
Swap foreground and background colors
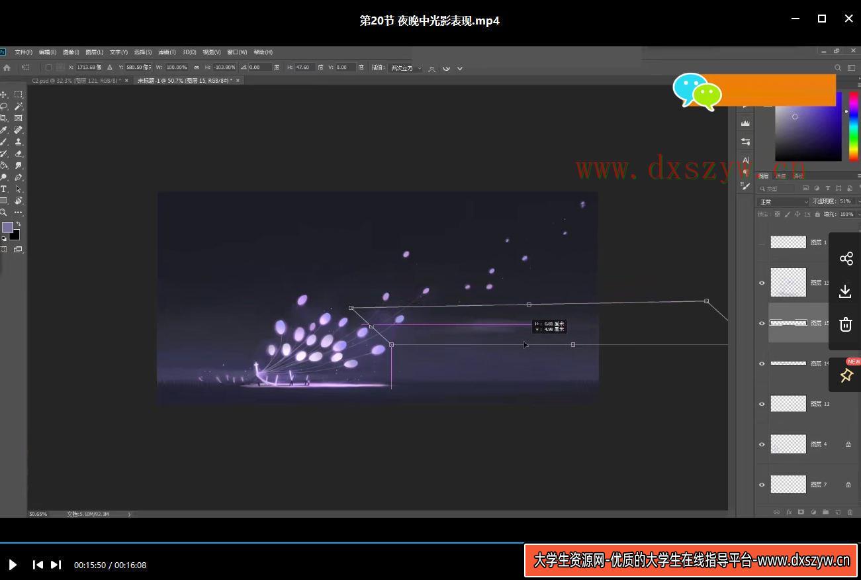click(18, 224)
